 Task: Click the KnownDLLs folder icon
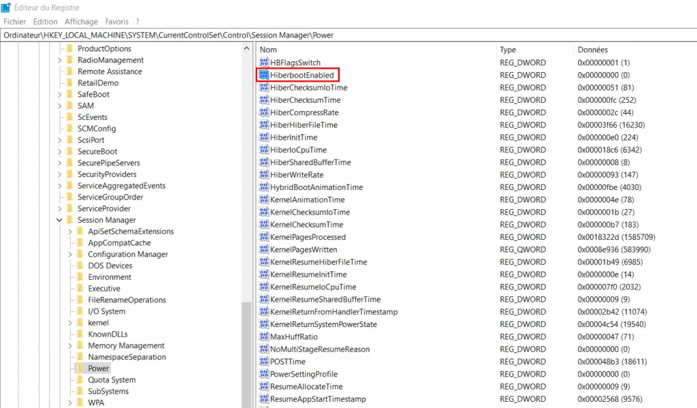pyautogui.click(x=80, y=334)
